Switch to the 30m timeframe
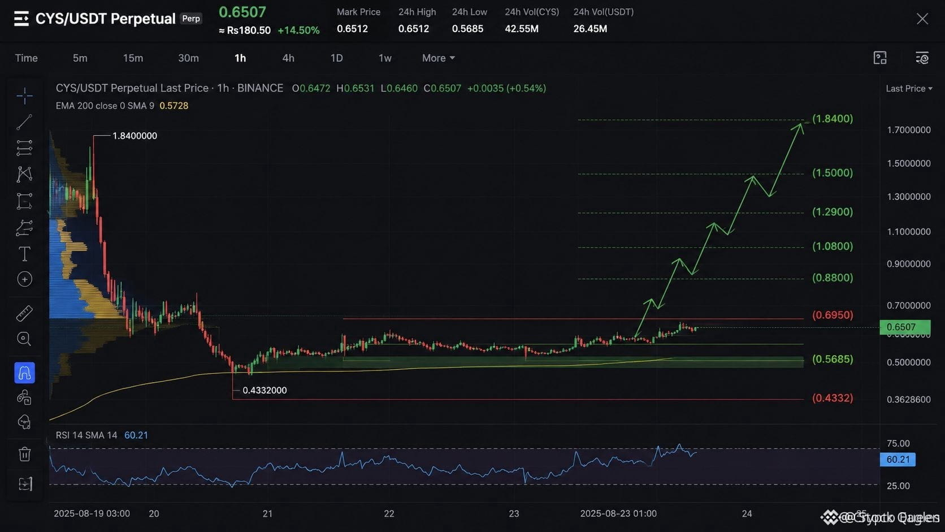The width and height of the screenshot is (945, 532). (188, 58)
